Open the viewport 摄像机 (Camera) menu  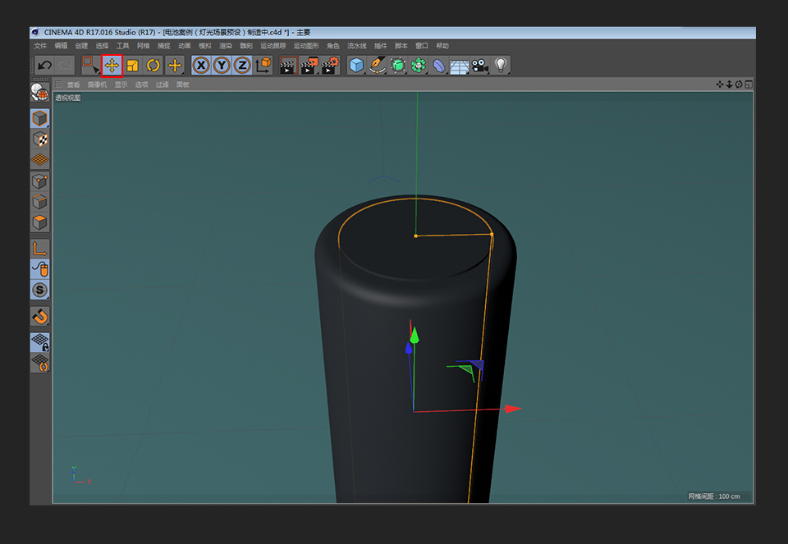(97, 85)
